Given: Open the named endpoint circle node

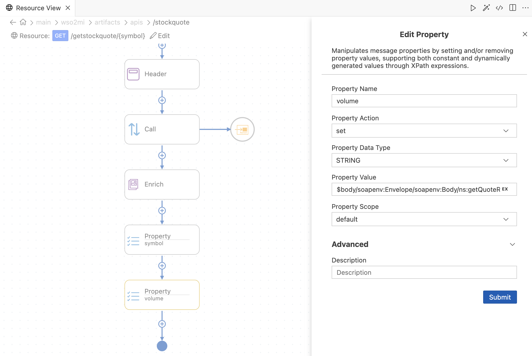Looking at the screenshot, I should point(242,129).
